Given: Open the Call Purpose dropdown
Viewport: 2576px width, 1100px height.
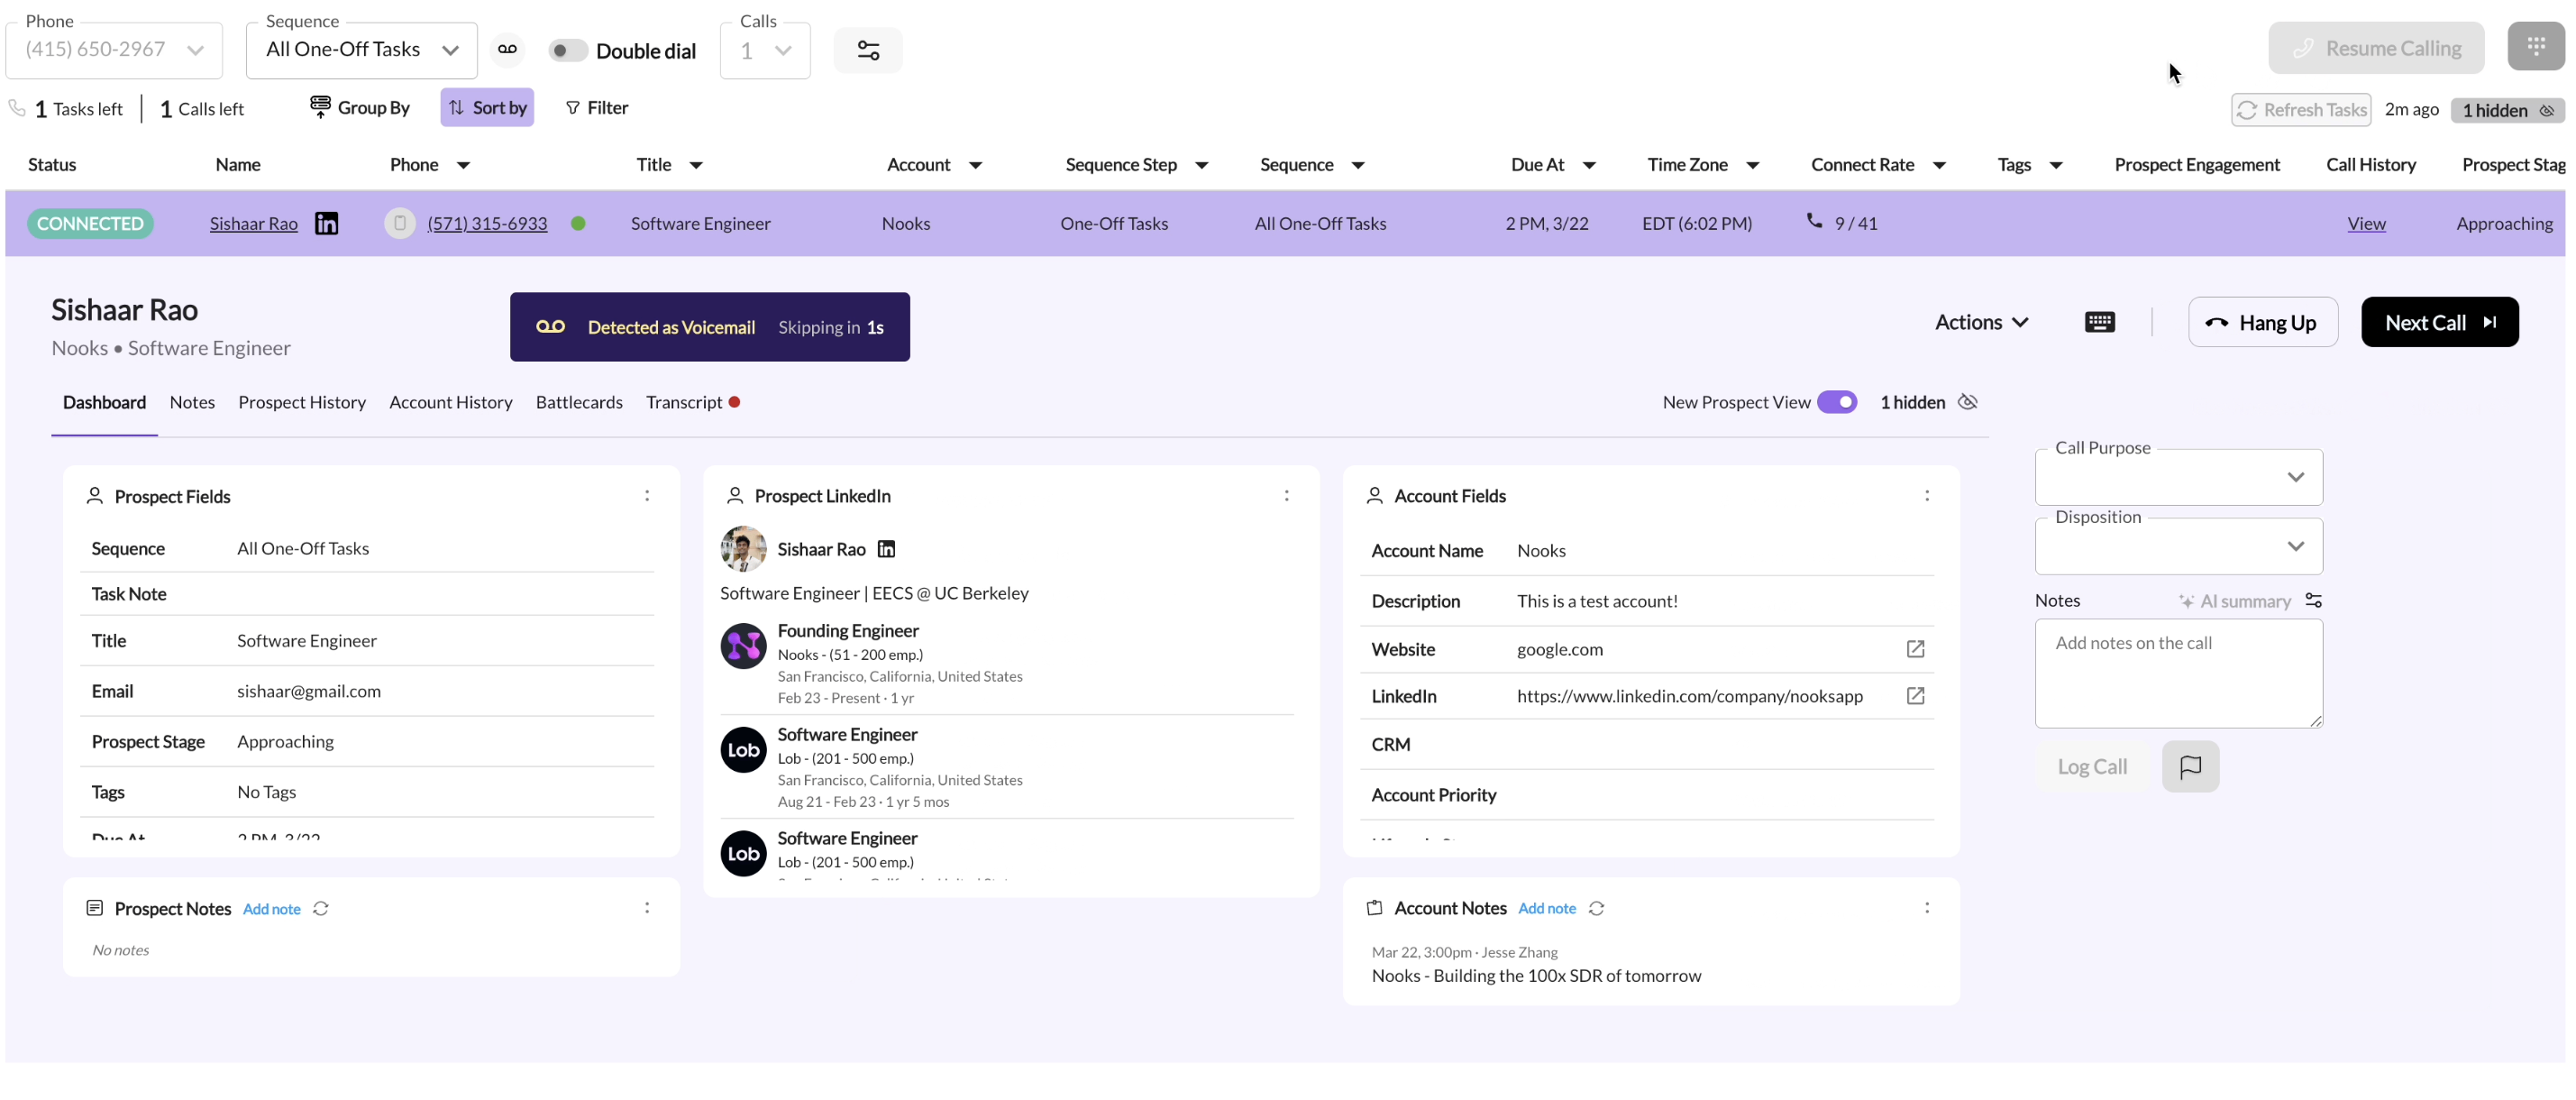Looking at the screenshot, I should coord(2178,477).
